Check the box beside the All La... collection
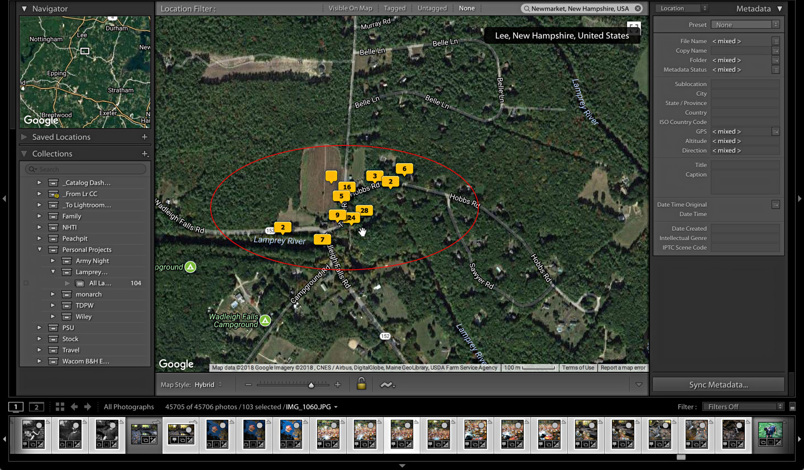Image resolution: width=804 pixels, height=470 pixels. (26, 282)
